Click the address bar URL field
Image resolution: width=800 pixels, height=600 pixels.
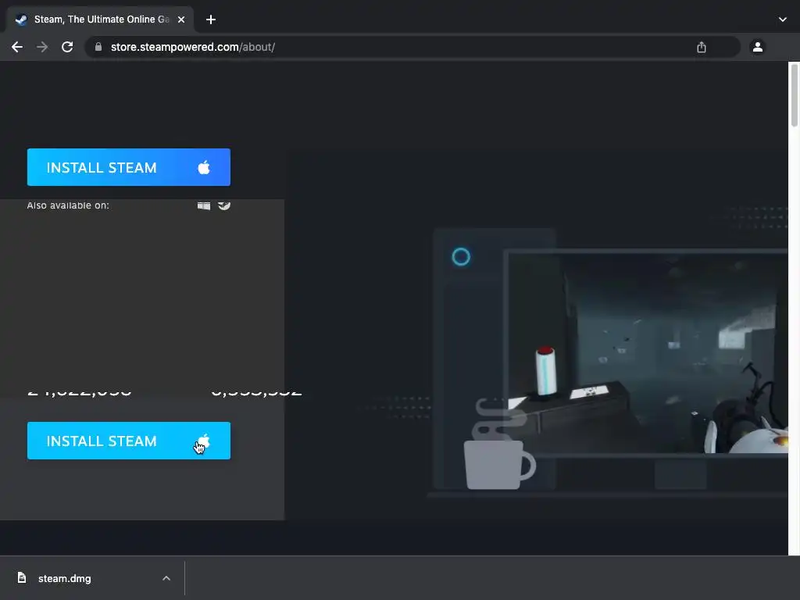[412, 47]
